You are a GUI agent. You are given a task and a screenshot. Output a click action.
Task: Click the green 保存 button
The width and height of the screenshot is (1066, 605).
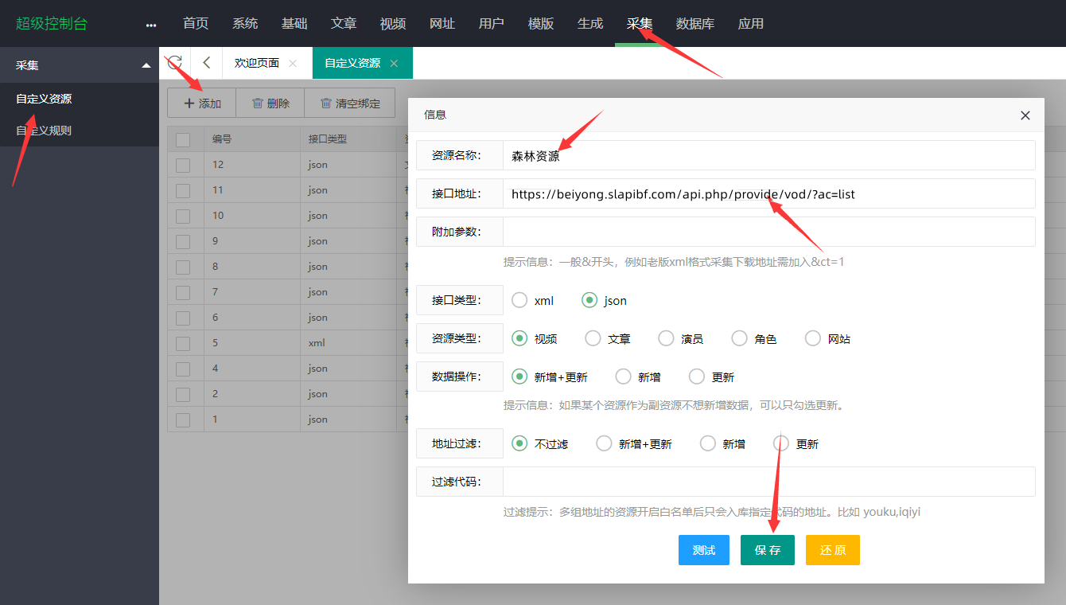point(768,550)
